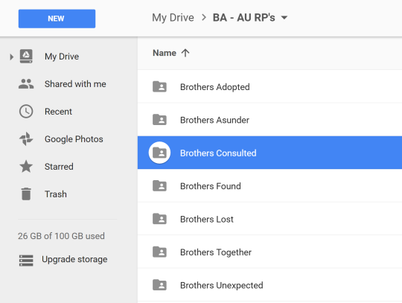402x303 pixels.
Task: Expand the My Drive tree arrow
Action: coord(11,57)
